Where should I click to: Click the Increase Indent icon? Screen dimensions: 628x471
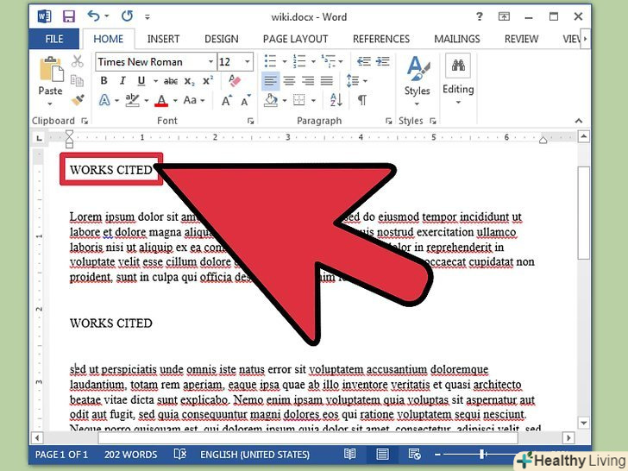382,61
